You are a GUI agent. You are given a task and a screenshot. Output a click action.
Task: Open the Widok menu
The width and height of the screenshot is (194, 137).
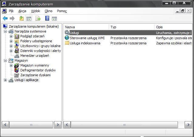[x=35, y=11]
